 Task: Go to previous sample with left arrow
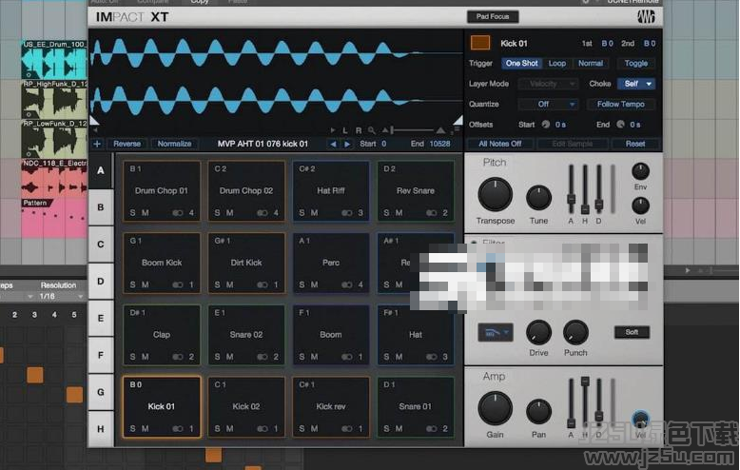pyautogui.click(x=333, y=144)
